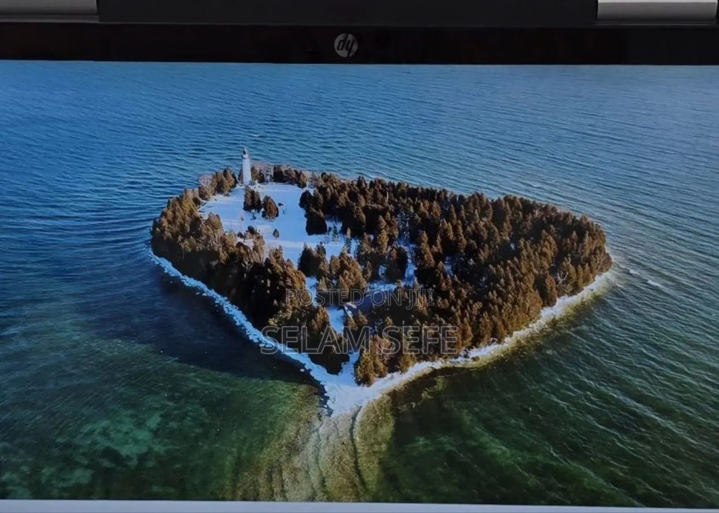Click the gray hinge at top left
The image size is (719, 513).
[x=49, y=10]
